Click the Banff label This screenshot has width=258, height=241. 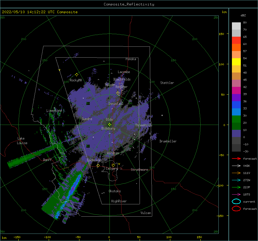pyautogui.click(x=47, y=160)
